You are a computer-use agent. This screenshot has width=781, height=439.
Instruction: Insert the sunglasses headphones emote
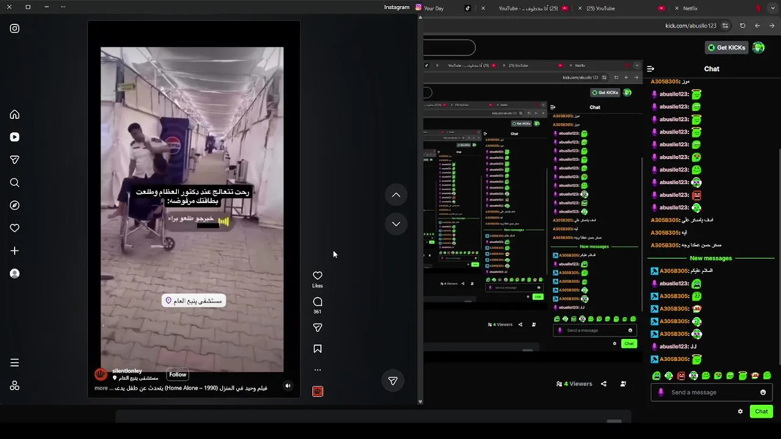pyautogui.click(x=693, y=376)
